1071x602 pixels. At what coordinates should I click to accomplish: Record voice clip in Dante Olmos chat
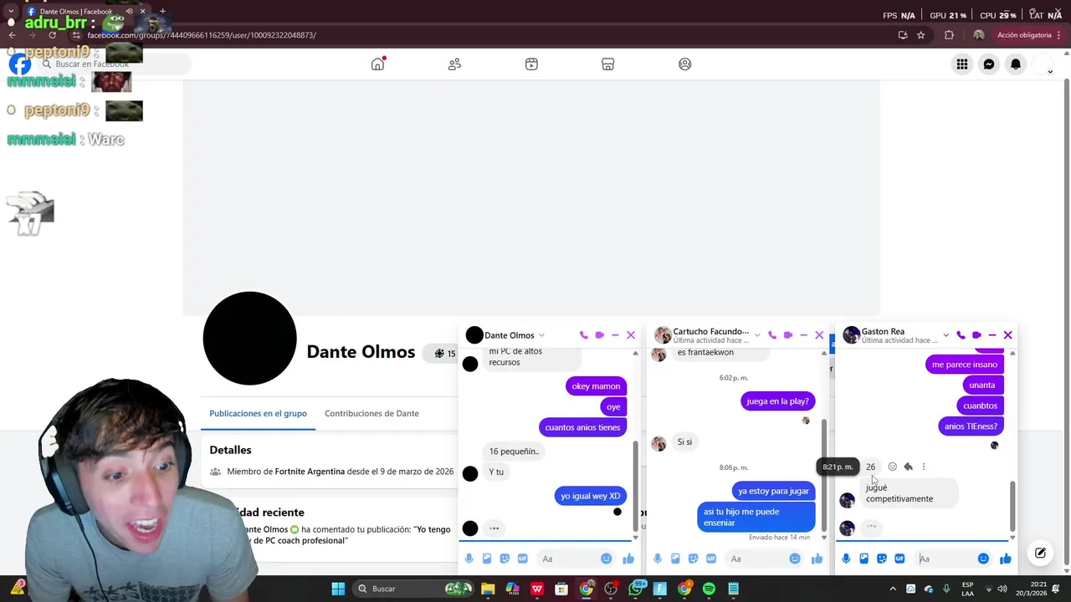coord(469,559)
